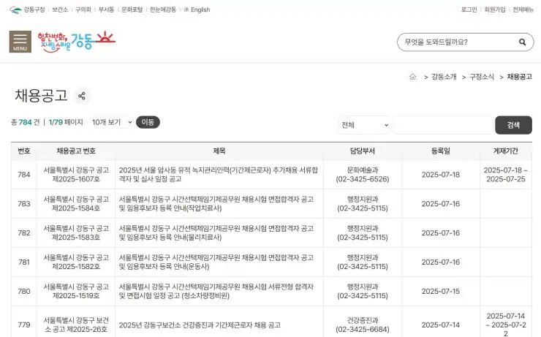Click the 로그인 link
The height and width of the screenshot is (337, 541).
click(469, 10)
